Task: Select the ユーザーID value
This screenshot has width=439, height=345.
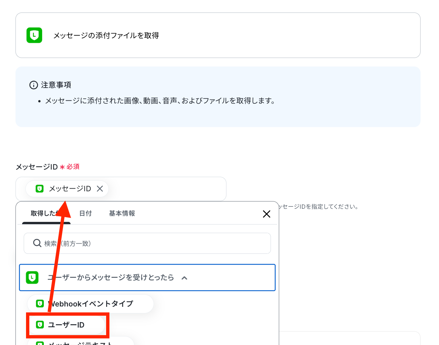Action: coord(67,325)
